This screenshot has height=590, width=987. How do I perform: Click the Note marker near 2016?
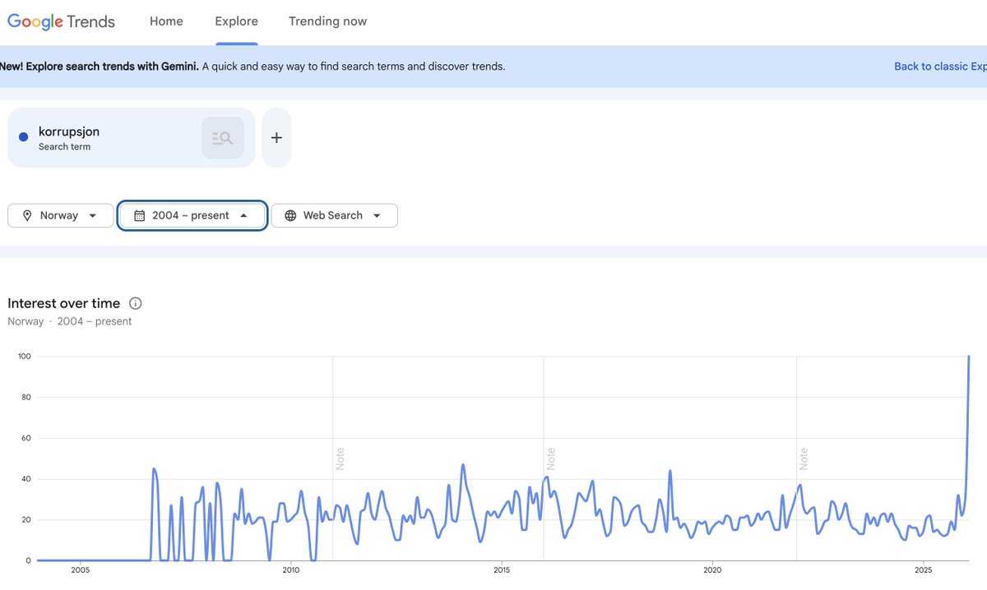pyautogui.click(x=551, y=459)
